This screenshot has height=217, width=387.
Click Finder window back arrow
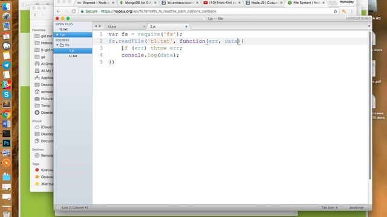(35, 15)
